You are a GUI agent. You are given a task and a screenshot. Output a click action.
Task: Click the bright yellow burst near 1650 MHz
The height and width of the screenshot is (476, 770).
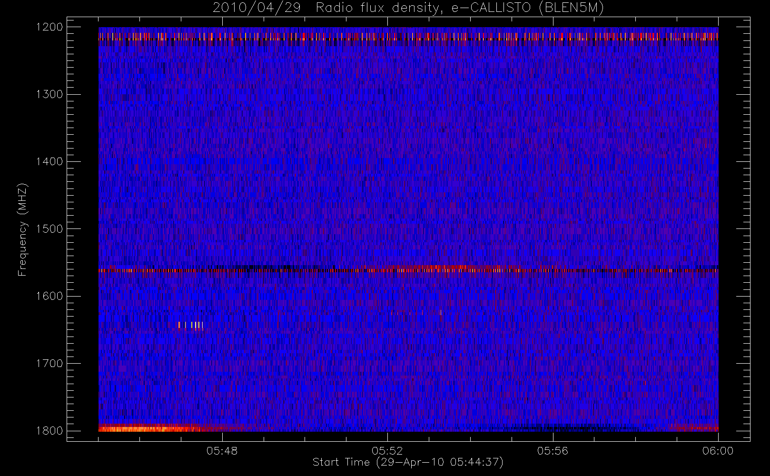coord(191,325)
